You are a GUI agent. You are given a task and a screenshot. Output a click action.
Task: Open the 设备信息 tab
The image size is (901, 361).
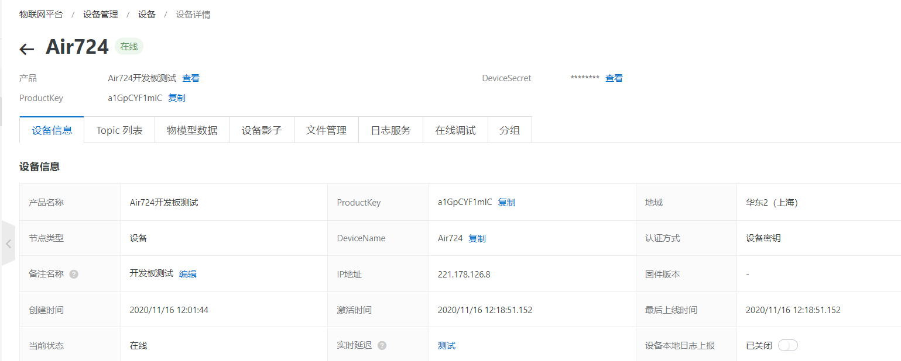[52, 130]
